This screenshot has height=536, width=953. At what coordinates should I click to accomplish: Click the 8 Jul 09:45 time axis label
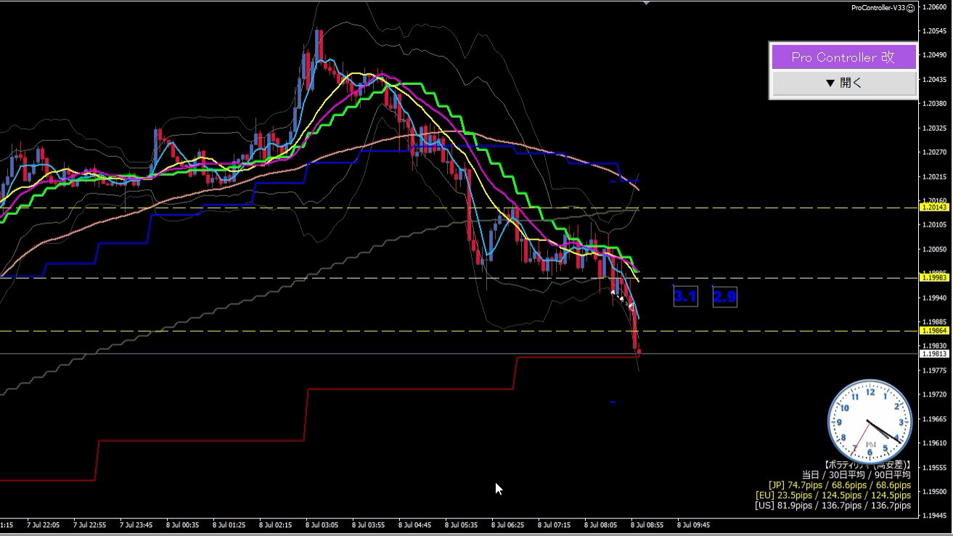click(694, 524)
